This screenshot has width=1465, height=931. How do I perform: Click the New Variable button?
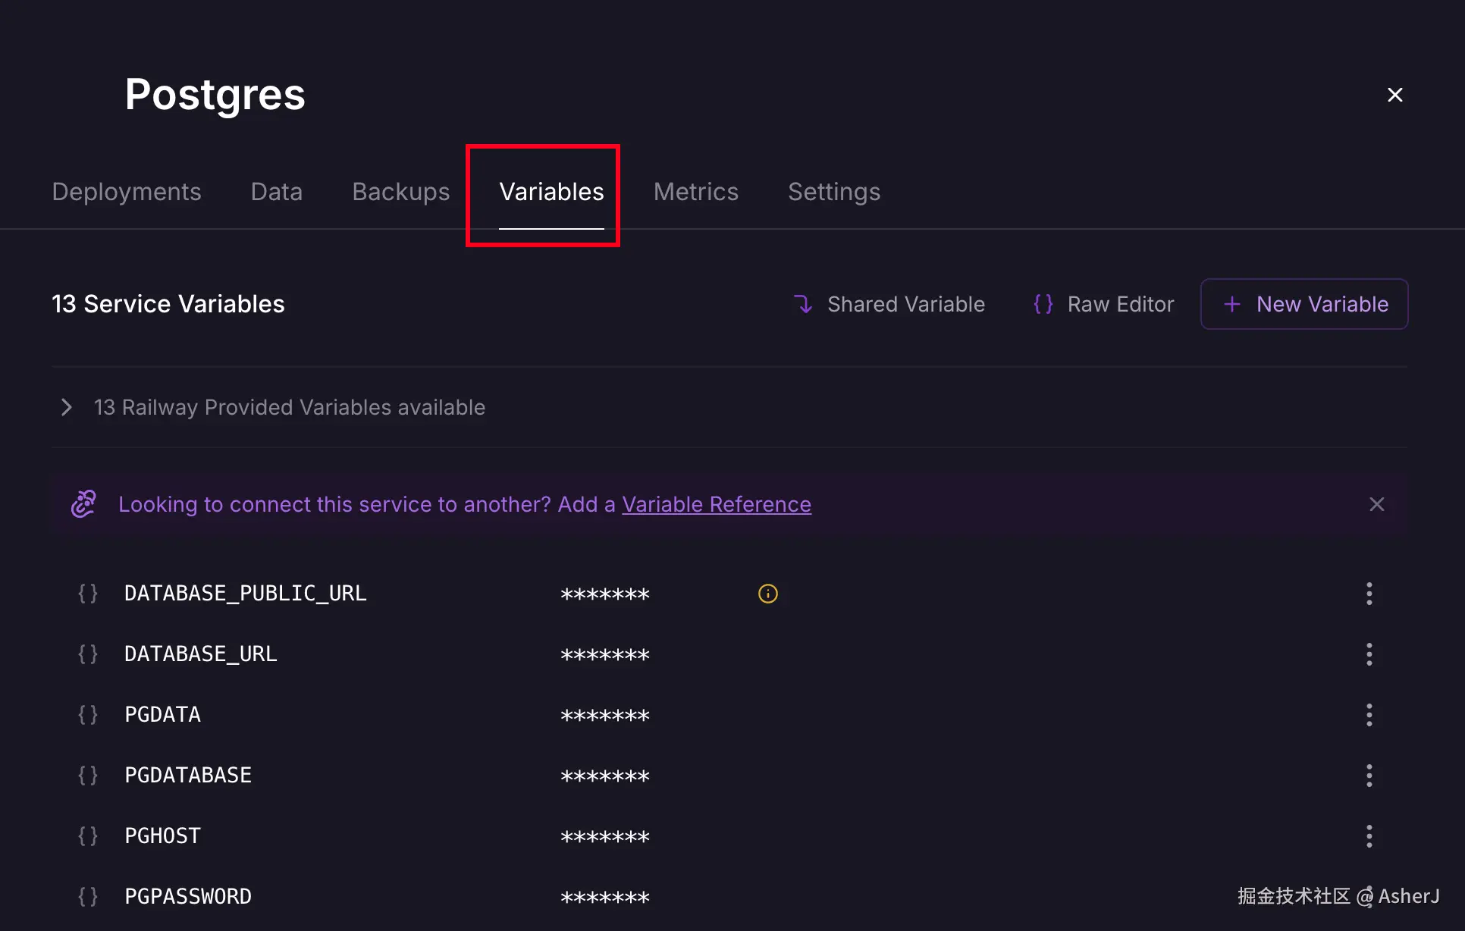pyautogui.click(x=1303, y=304)
